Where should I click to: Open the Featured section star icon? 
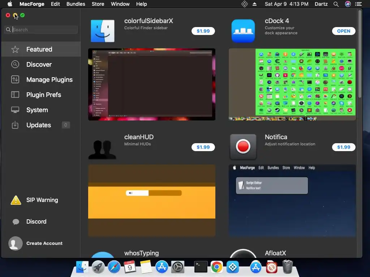pos(15,49)
